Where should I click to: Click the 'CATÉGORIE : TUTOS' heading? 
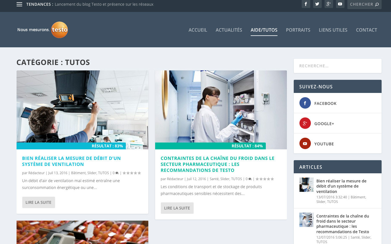pos(53,62)
